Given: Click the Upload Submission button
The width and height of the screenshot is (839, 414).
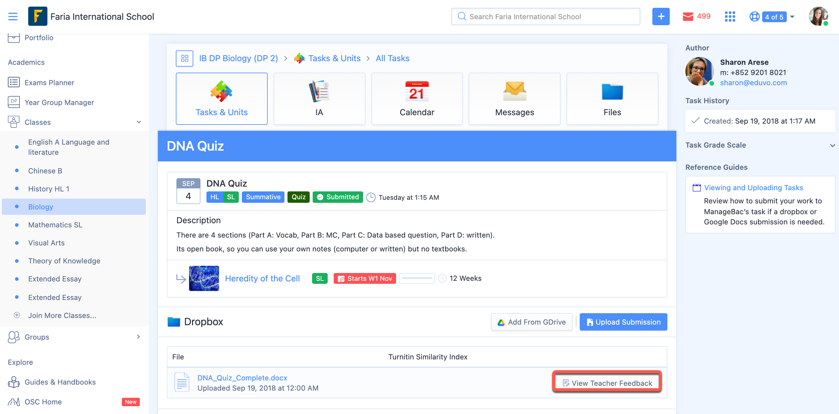Looking at the screenshot, I should click(x=623, y=322).
